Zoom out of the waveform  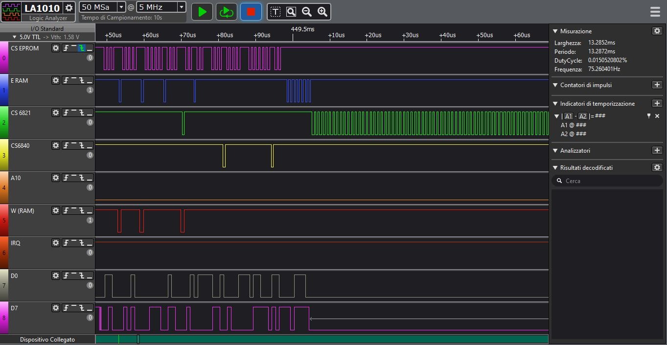307,12
